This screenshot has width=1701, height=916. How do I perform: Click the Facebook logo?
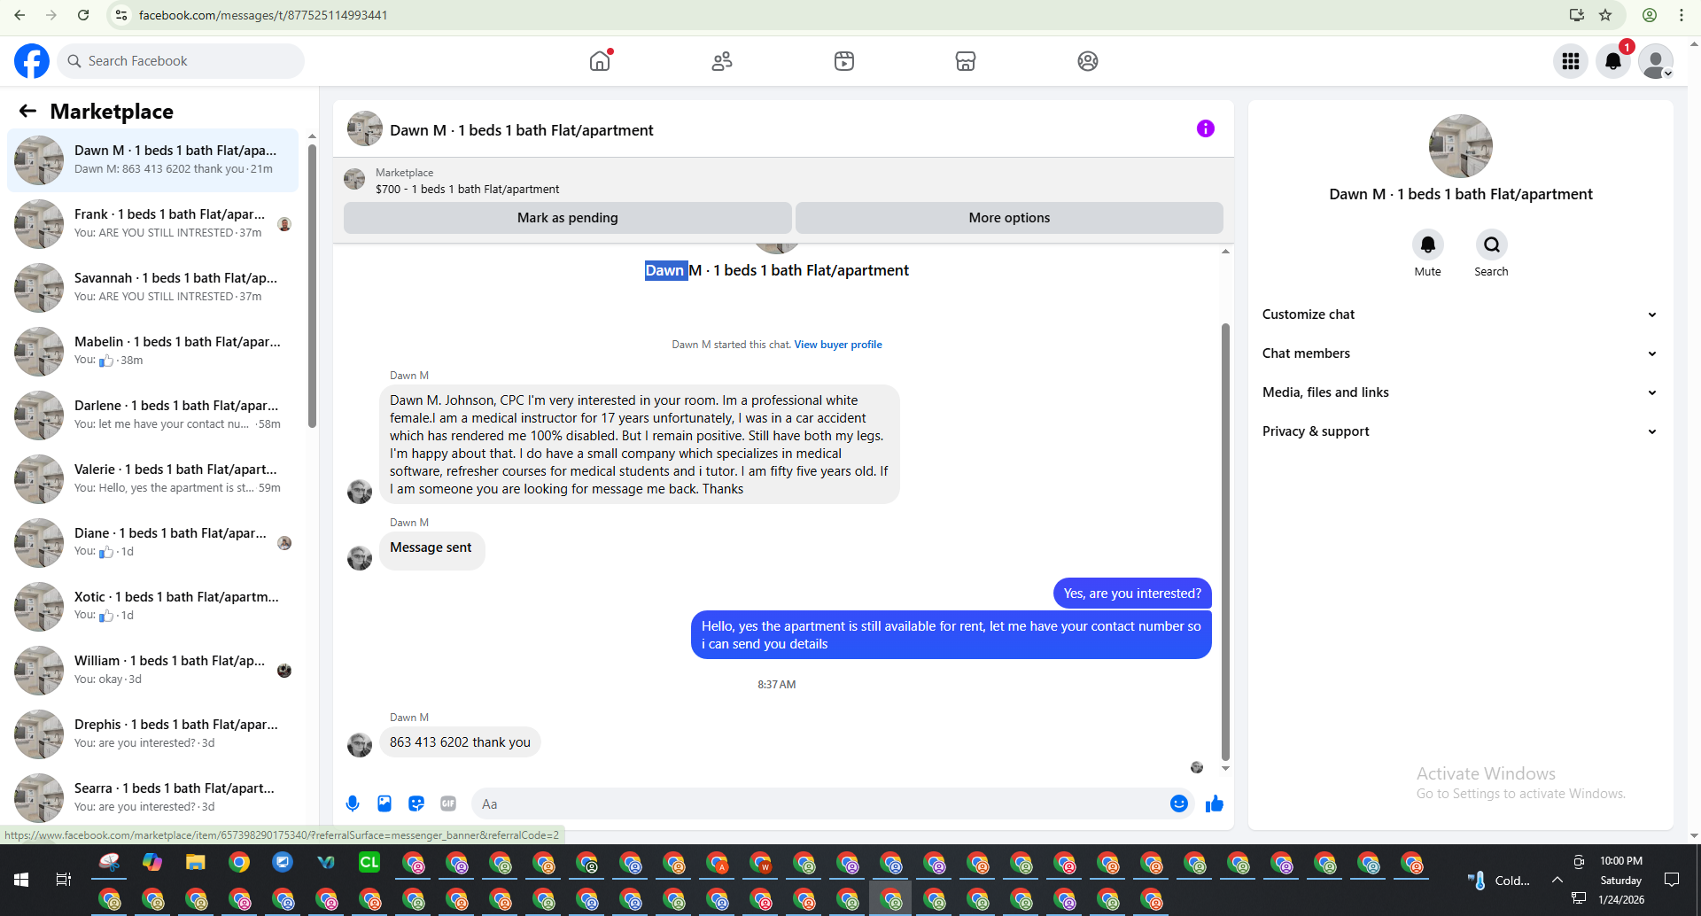coord(32,61)
